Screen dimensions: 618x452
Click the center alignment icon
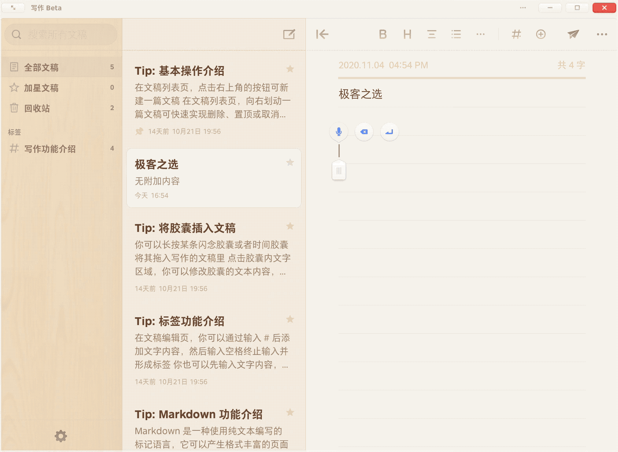tap(432, 35)
